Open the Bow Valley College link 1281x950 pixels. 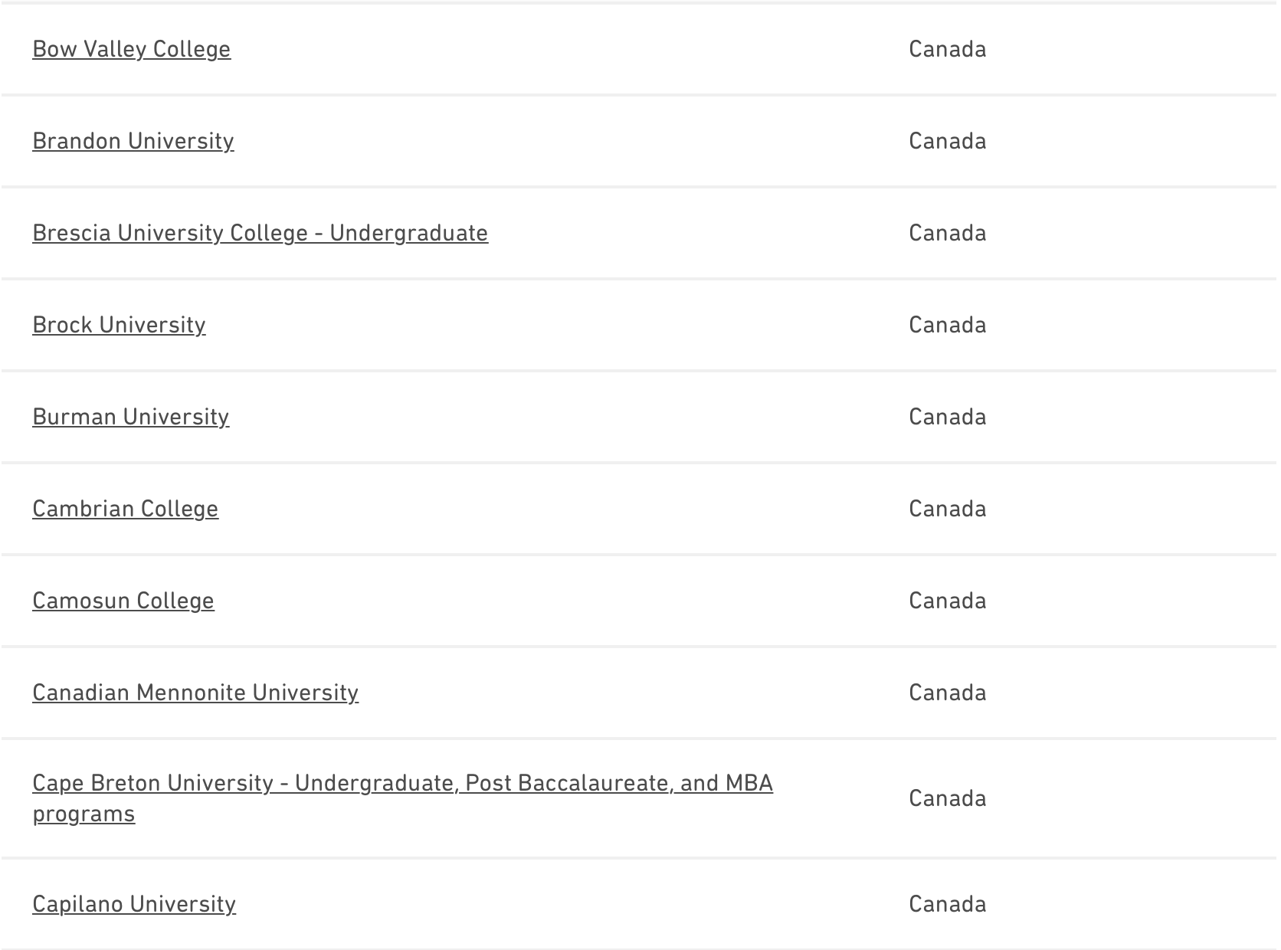(x=131, y=49)
